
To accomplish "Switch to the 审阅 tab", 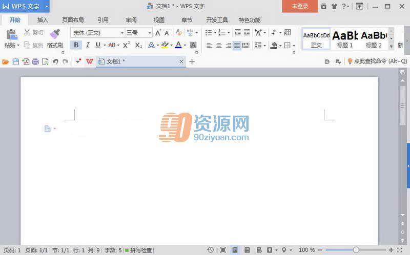I will tap(131, 20).
